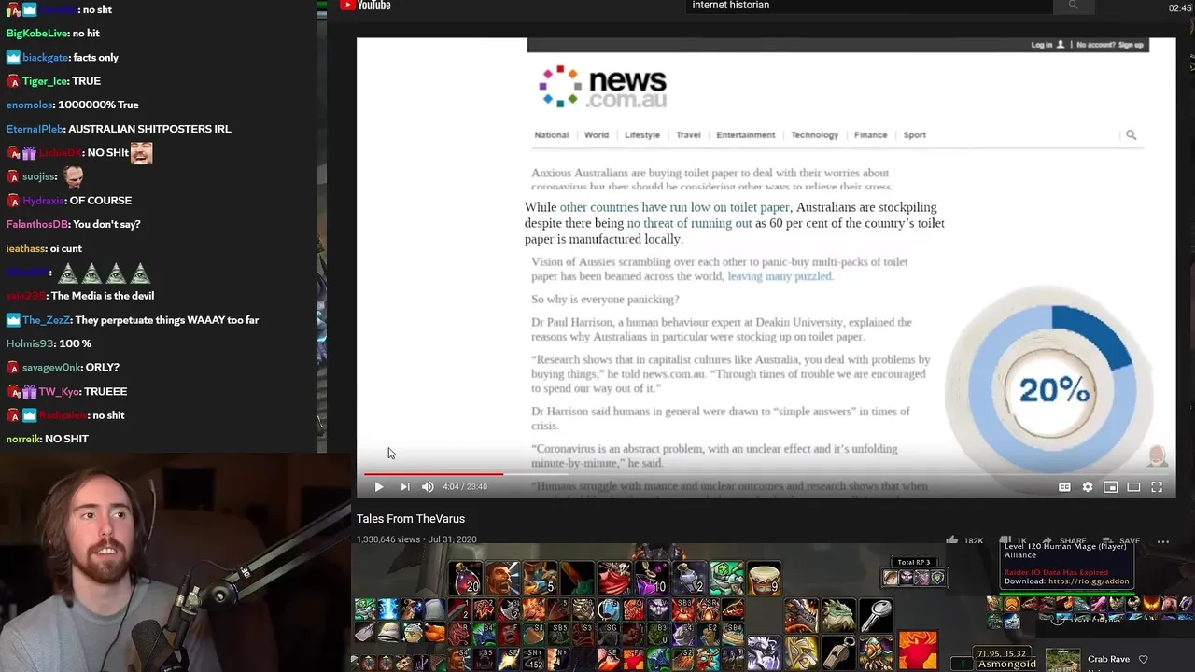Use the whistle icon on the action bar
Screen dimensions: 1195x672
pyautogui.click(x=838, y=651)
